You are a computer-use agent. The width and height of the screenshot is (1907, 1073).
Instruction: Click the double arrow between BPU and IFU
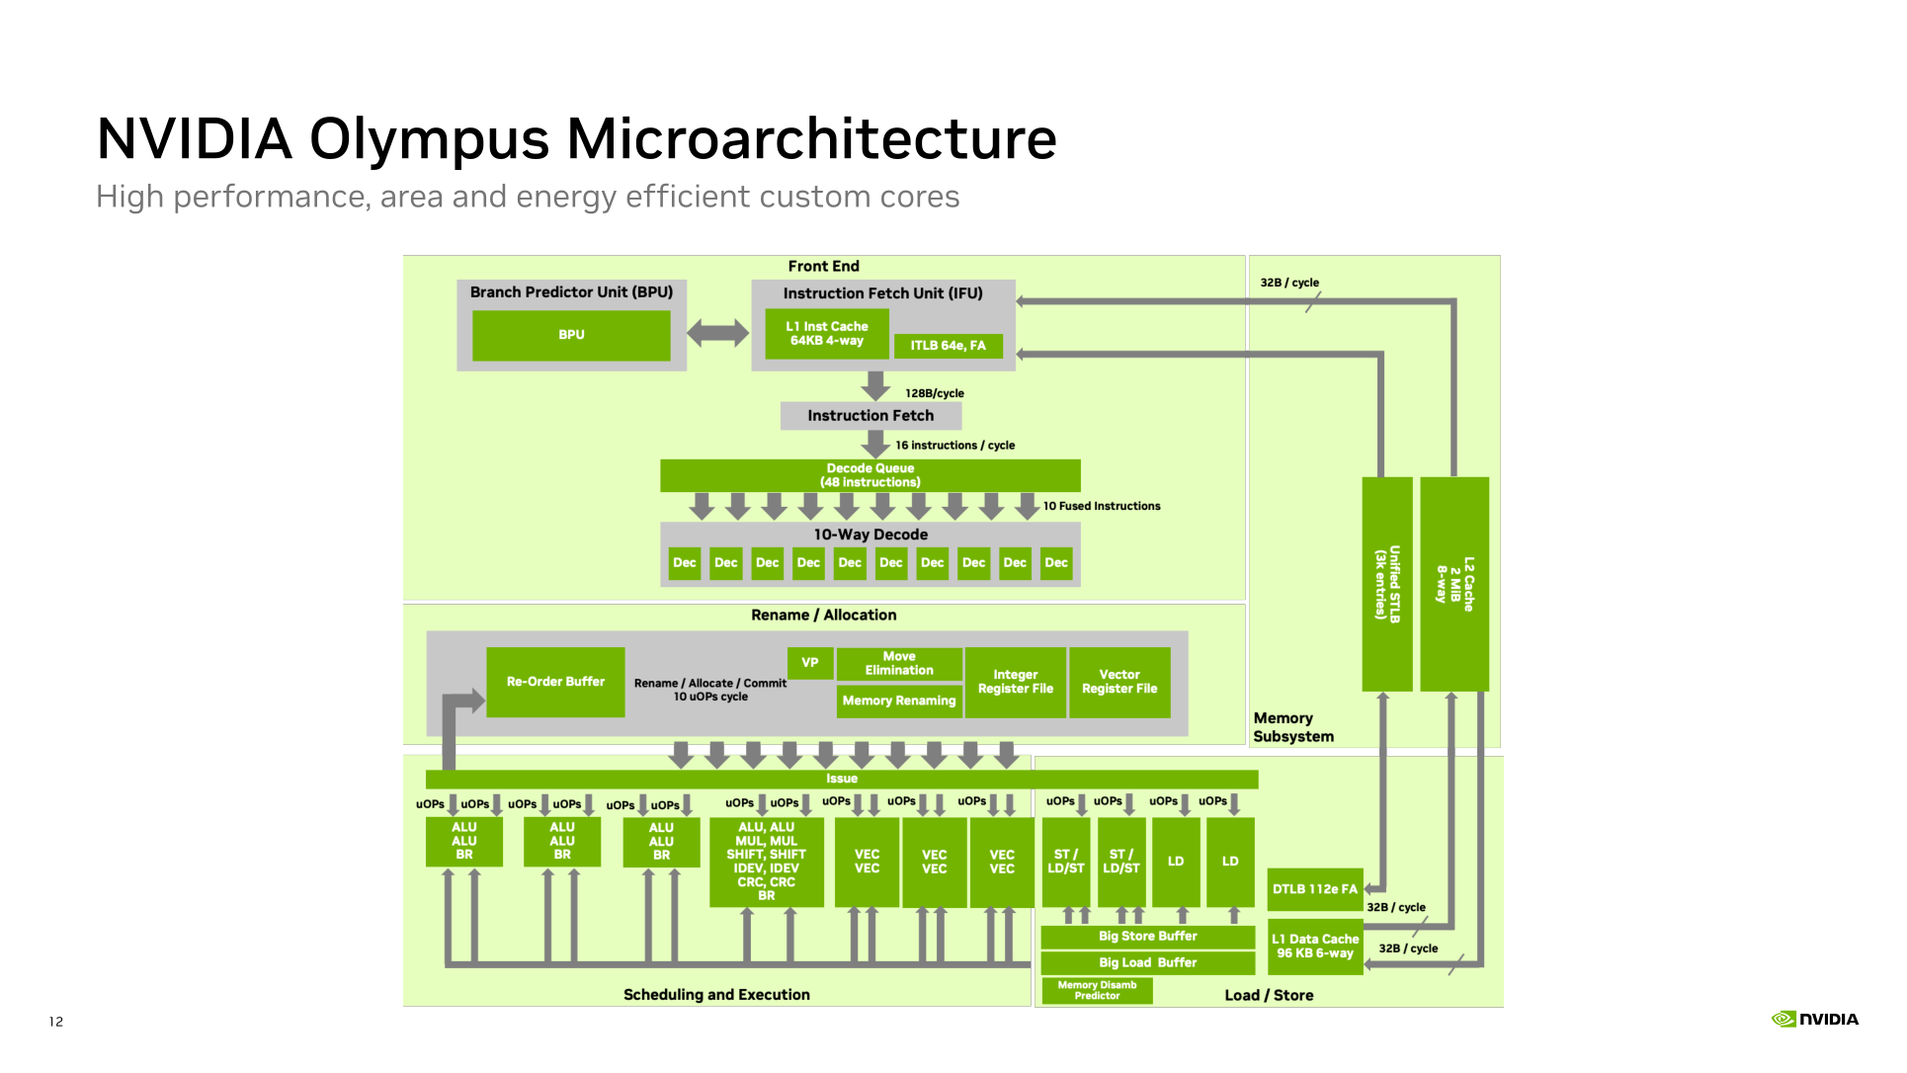click(x=718, y=334)
